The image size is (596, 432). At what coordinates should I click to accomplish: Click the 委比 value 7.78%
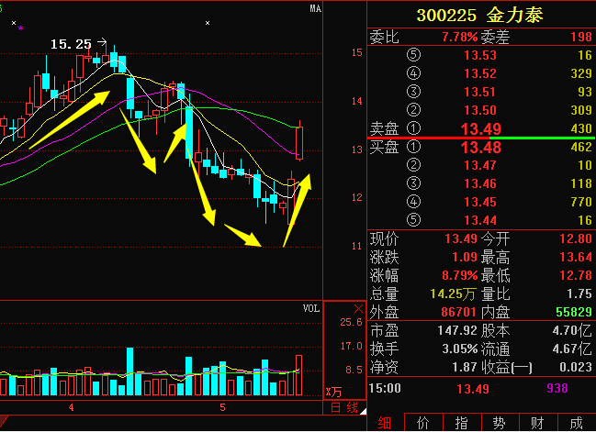click(x=459, y=37)
